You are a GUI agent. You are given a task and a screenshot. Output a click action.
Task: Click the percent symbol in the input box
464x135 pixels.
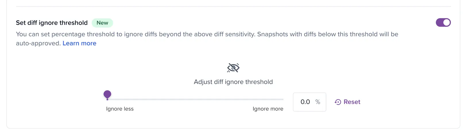(318, 102)
